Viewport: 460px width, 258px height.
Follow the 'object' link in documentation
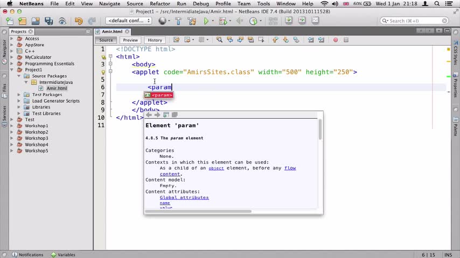[216, 168]
